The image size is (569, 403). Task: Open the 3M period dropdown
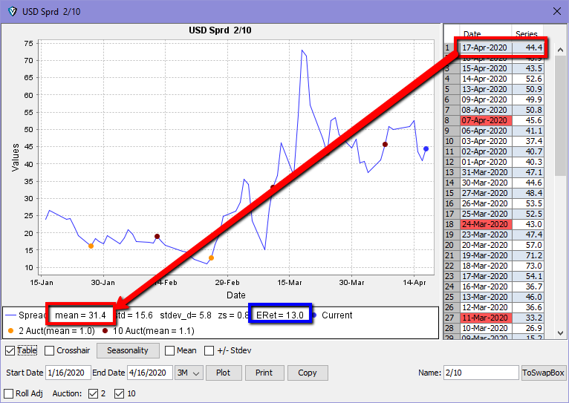(x=189, y=373)
